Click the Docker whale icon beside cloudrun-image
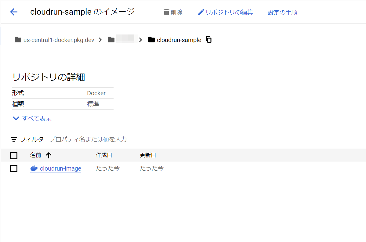 (34, 168)
